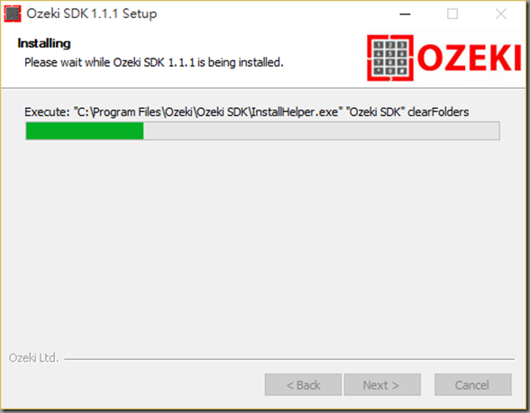Click the unfilled gray part of progress bar
Image resolution: width=530 pixels, height=413 pixels.
tap(321, 131)
